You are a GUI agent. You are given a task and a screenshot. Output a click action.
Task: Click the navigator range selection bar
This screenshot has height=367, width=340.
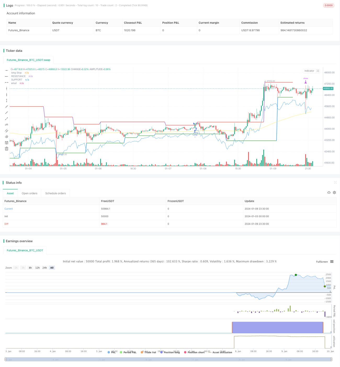[x=168, y=359]
